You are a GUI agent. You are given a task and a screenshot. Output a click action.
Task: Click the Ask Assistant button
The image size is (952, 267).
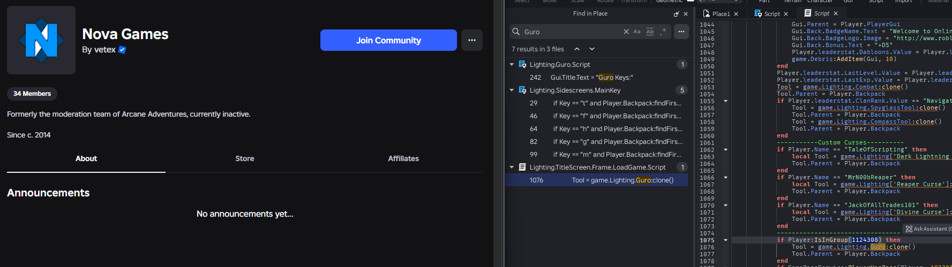pyautogui.click(x=928, y=229)
